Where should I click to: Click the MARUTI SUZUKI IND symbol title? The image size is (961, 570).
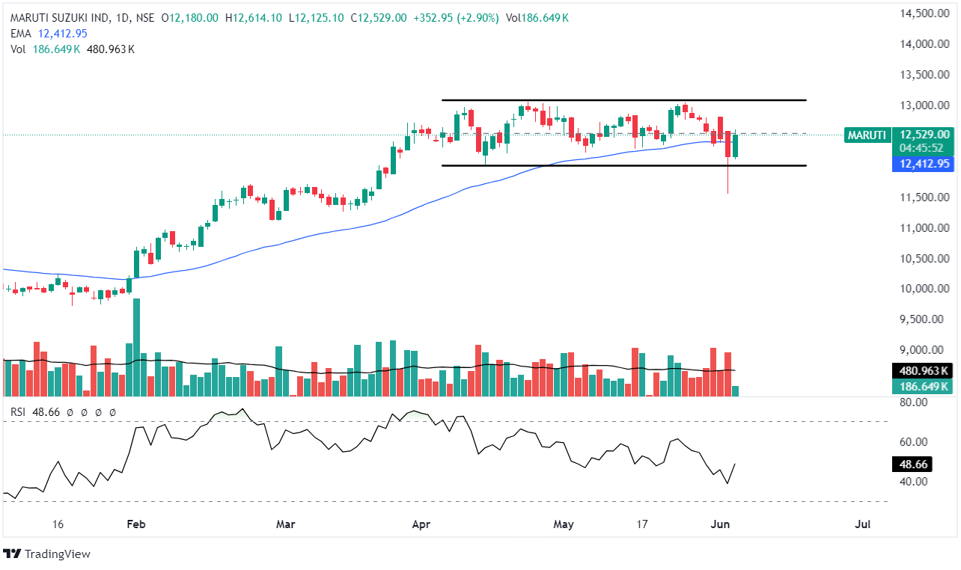pos(56,16)
